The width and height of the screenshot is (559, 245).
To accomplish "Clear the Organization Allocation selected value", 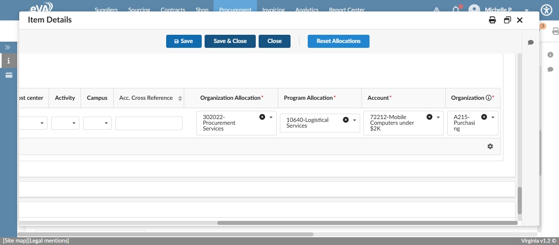I will pyautogui.click(x=262, y=117).
